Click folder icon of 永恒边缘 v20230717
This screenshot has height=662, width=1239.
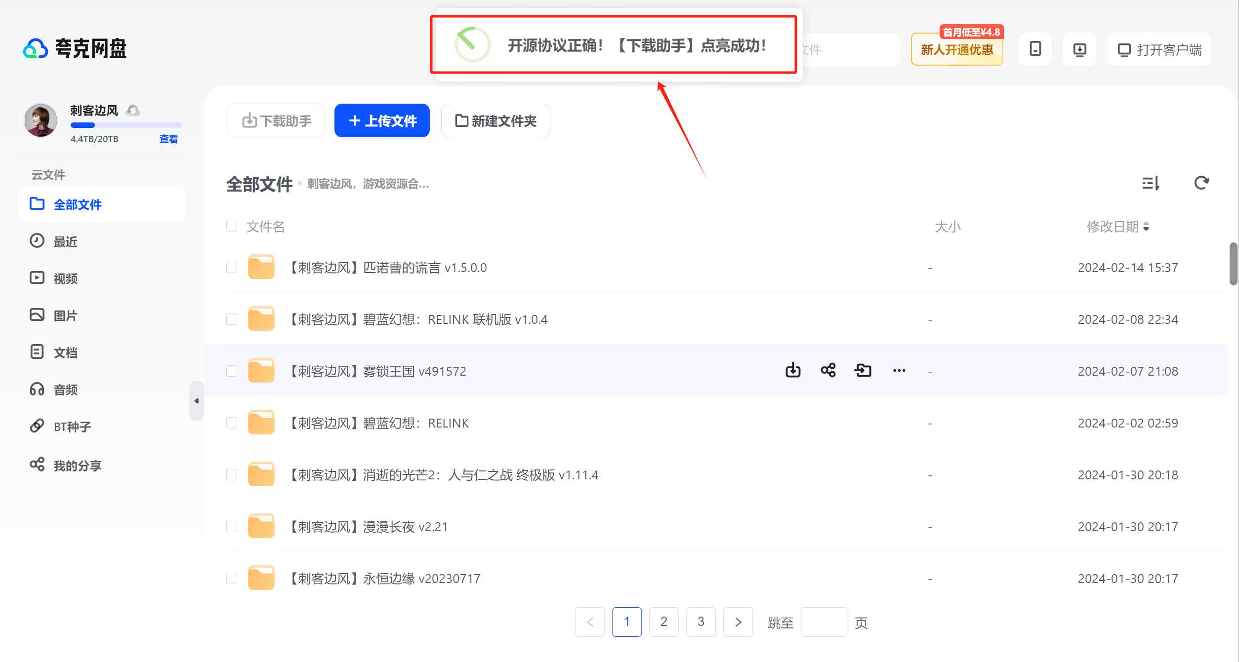coord(261,578)
